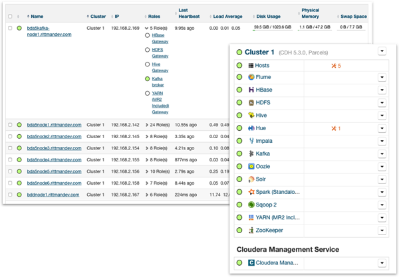Click the HDFS service icon

(251, 102)
